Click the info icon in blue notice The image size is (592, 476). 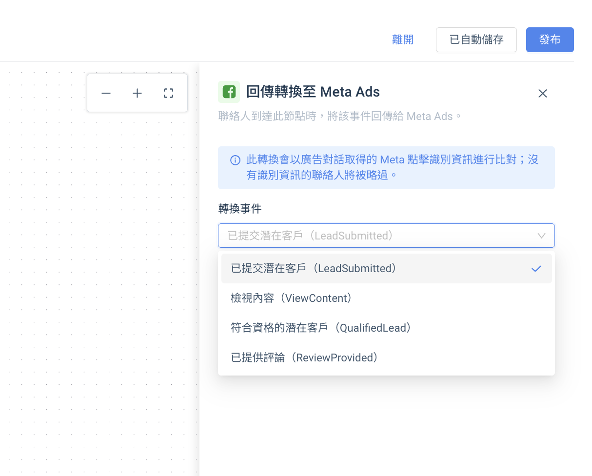click(x=235, y=160)
